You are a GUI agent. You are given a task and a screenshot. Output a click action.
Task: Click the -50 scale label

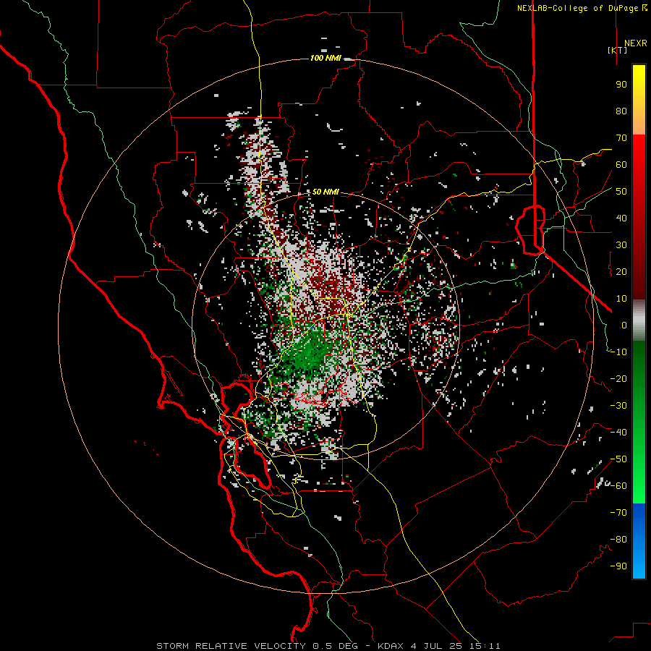pyautogui.click(x=618, y=459)
